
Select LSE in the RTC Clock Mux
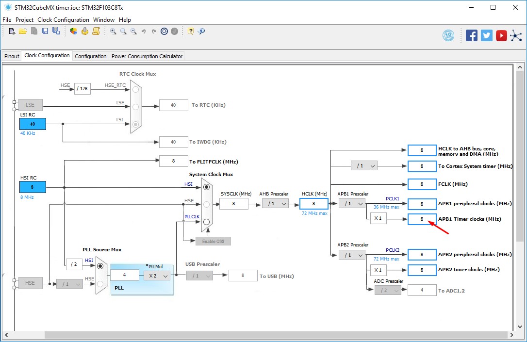135,107
